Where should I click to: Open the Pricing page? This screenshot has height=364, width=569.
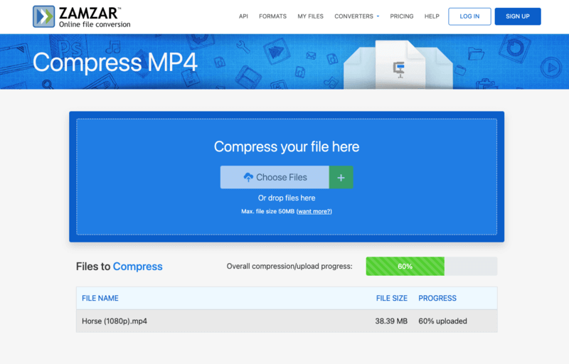402,16
